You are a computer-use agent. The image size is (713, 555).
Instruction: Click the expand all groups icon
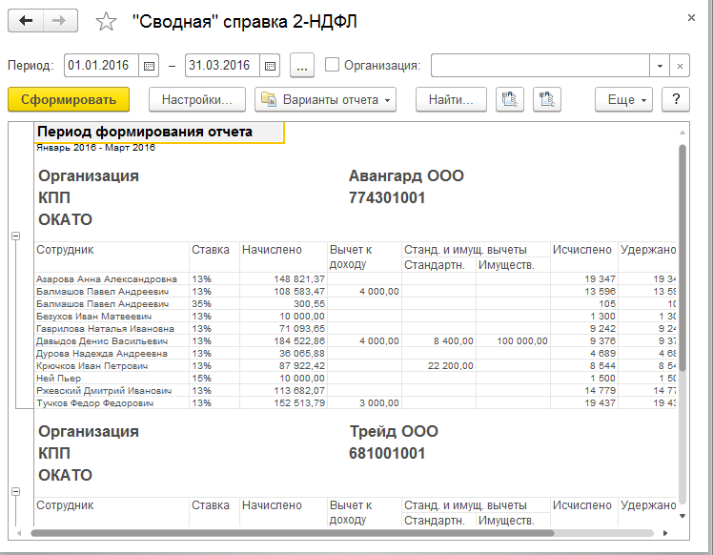coord(512,99)
